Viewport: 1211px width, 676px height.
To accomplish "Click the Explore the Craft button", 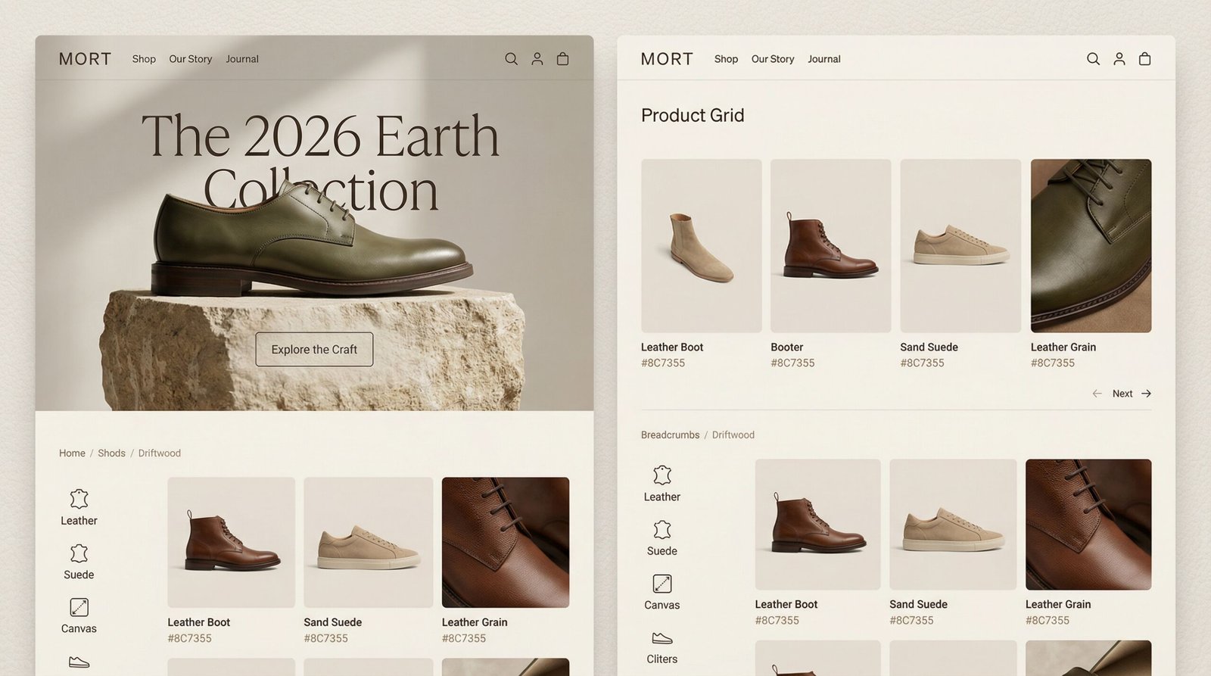I will [x=314, y=349].
